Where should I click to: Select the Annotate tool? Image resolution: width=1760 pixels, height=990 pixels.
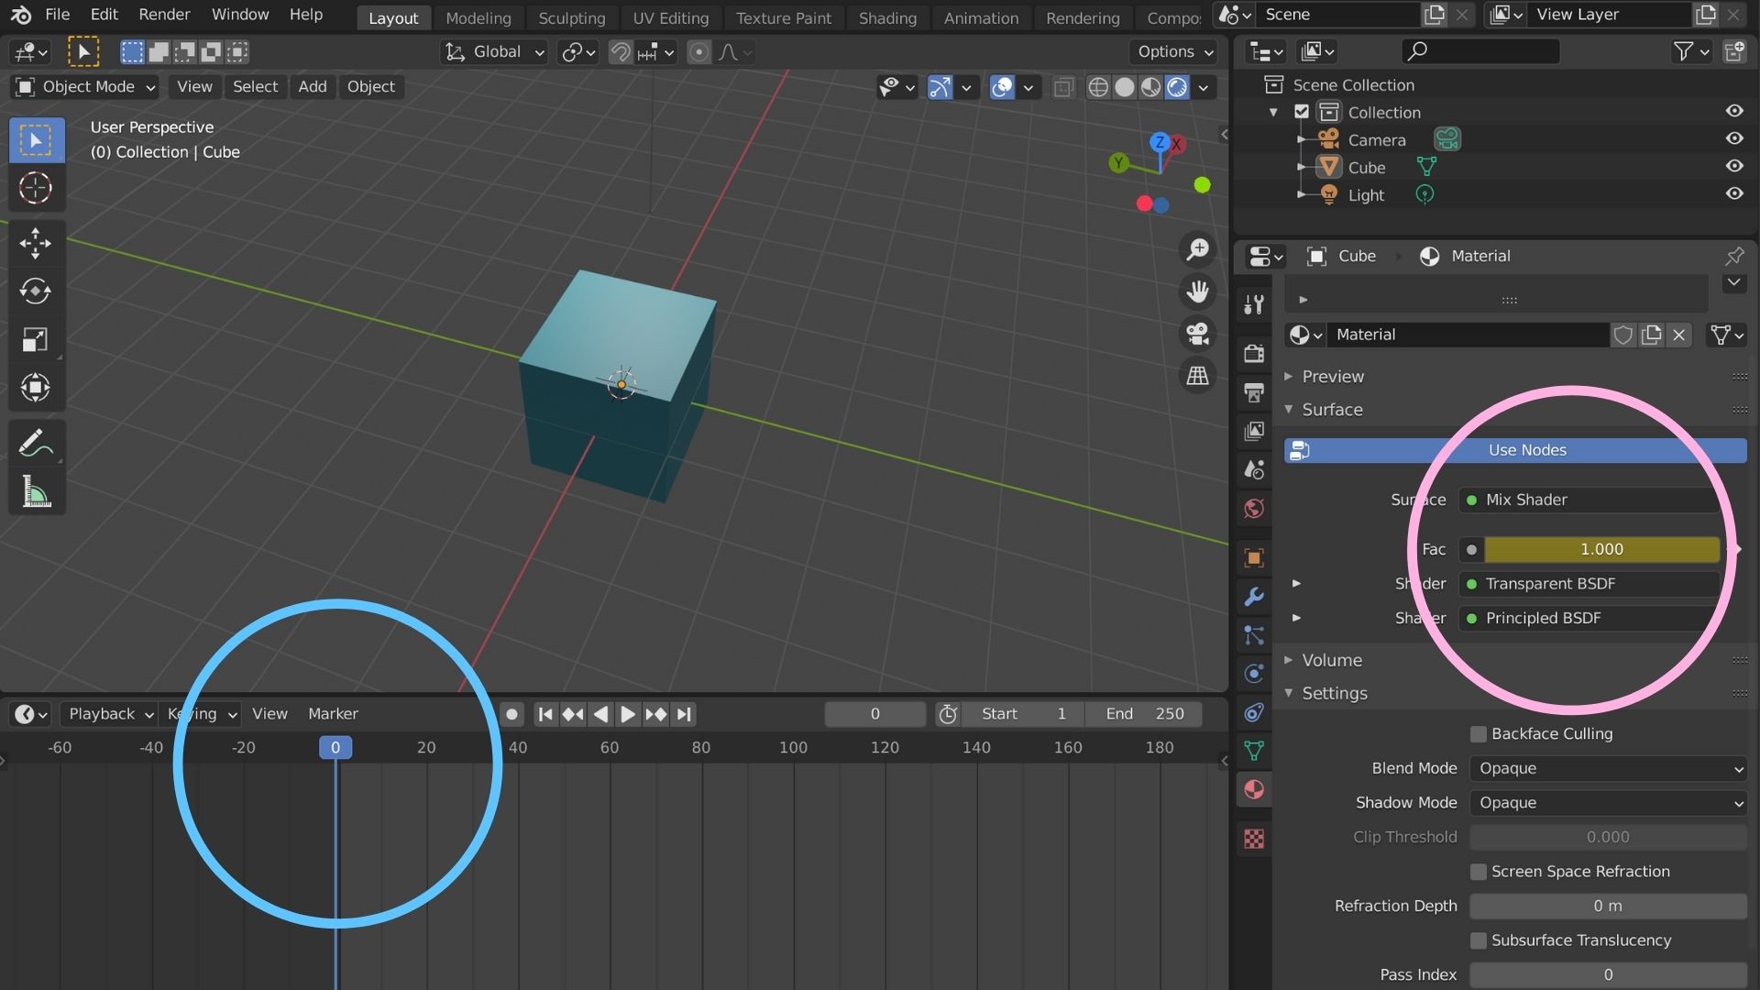(x=36, y=444)
